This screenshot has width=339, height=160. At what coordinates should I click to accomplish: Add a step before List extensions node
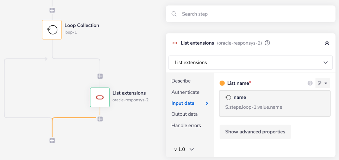click(100, 76)
